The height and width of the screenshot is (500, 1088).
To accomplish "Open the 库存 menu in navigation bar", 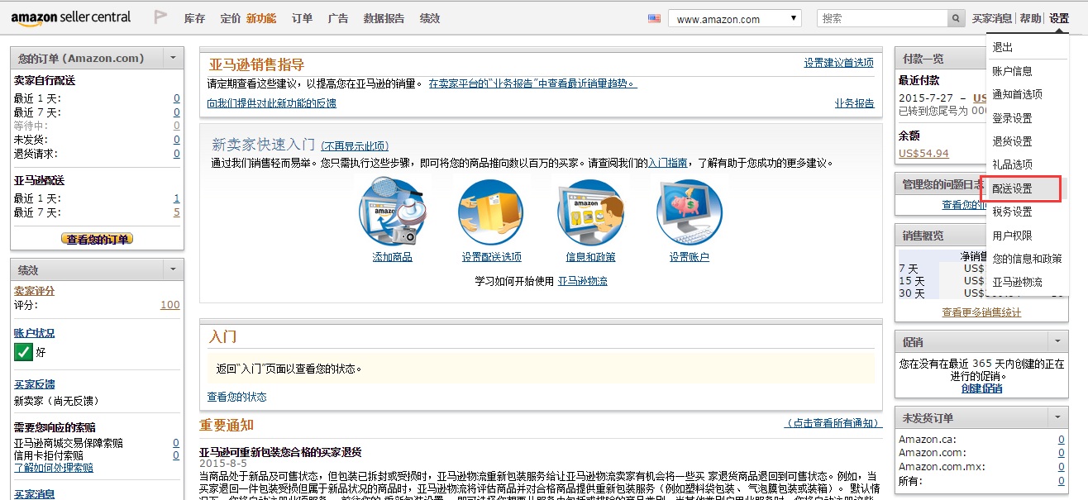I will [x=194, y=18].
